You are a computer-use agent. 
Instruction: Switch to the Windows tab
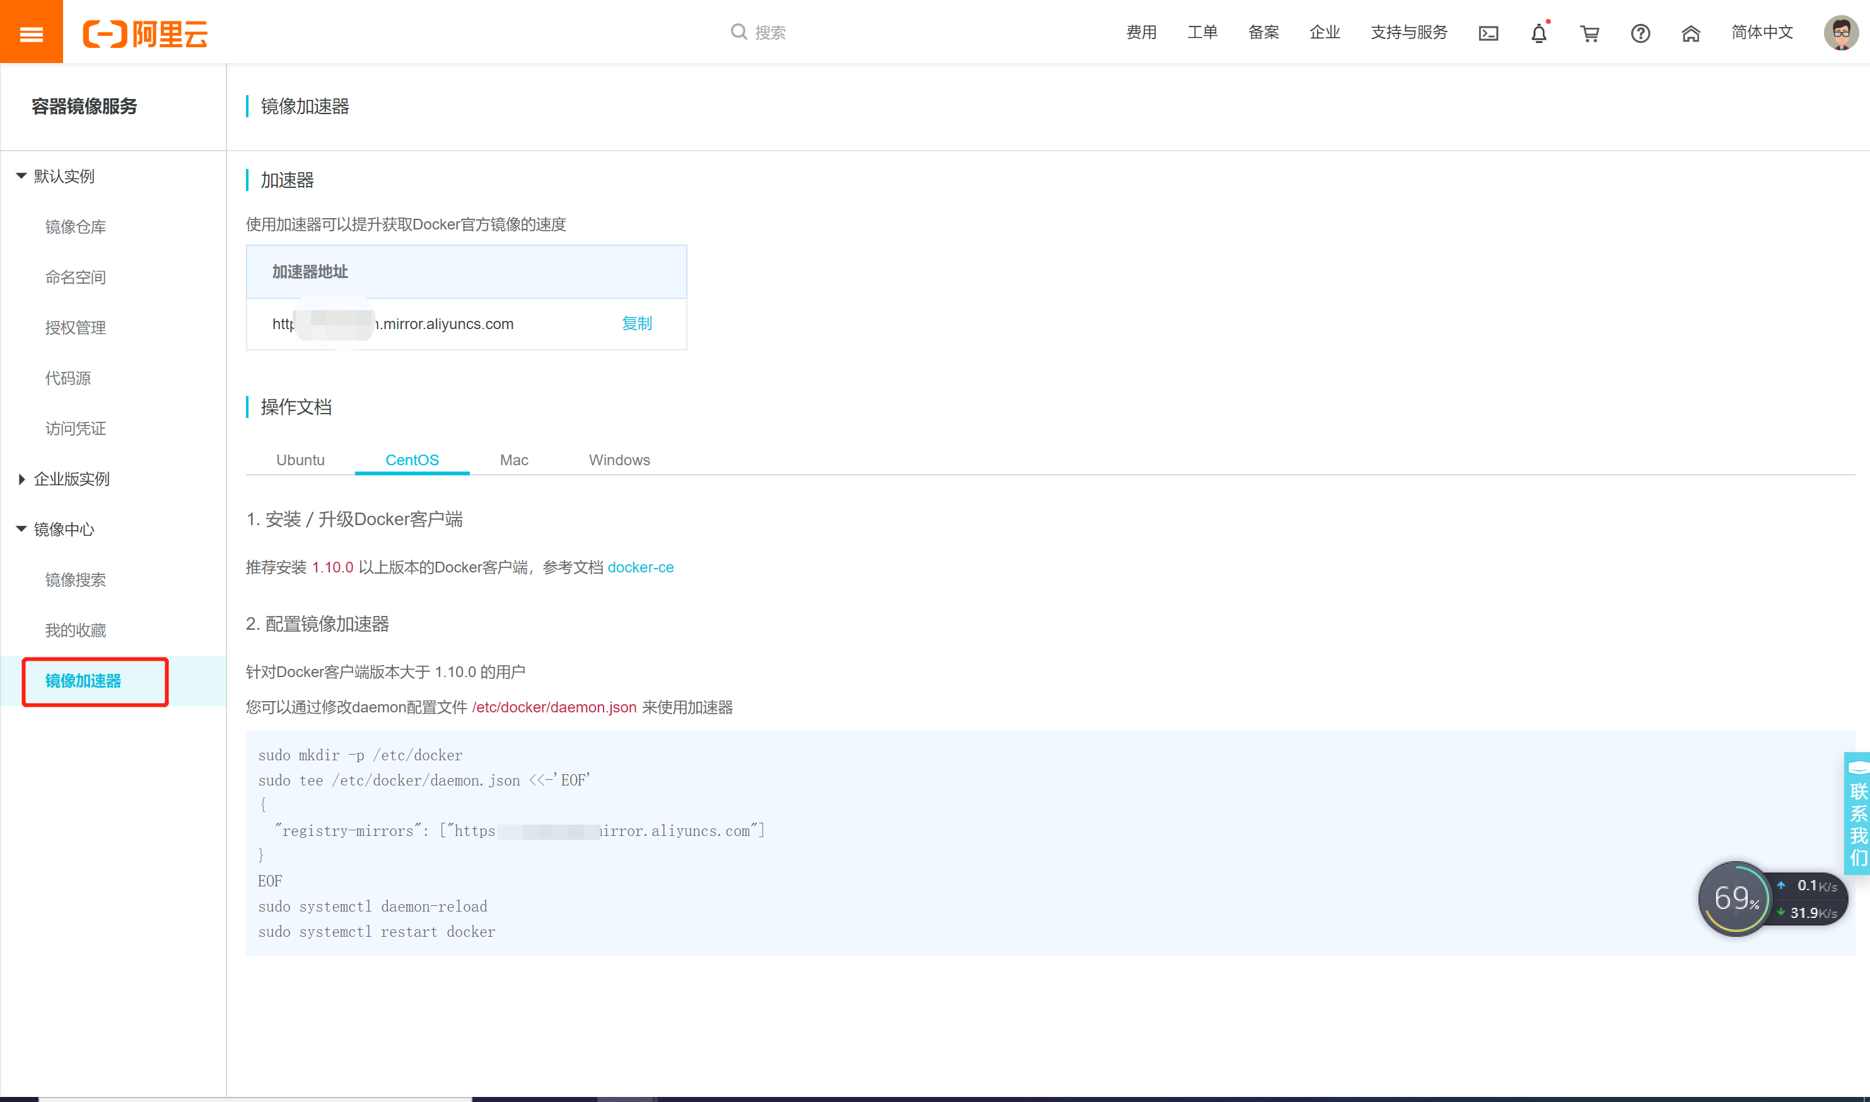[x=619, y=460]
